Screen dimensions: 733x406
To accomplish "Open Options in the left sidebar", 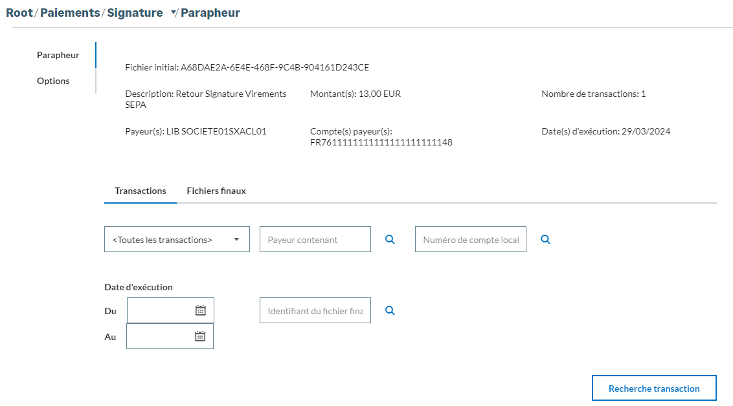I will pos(53,81).
